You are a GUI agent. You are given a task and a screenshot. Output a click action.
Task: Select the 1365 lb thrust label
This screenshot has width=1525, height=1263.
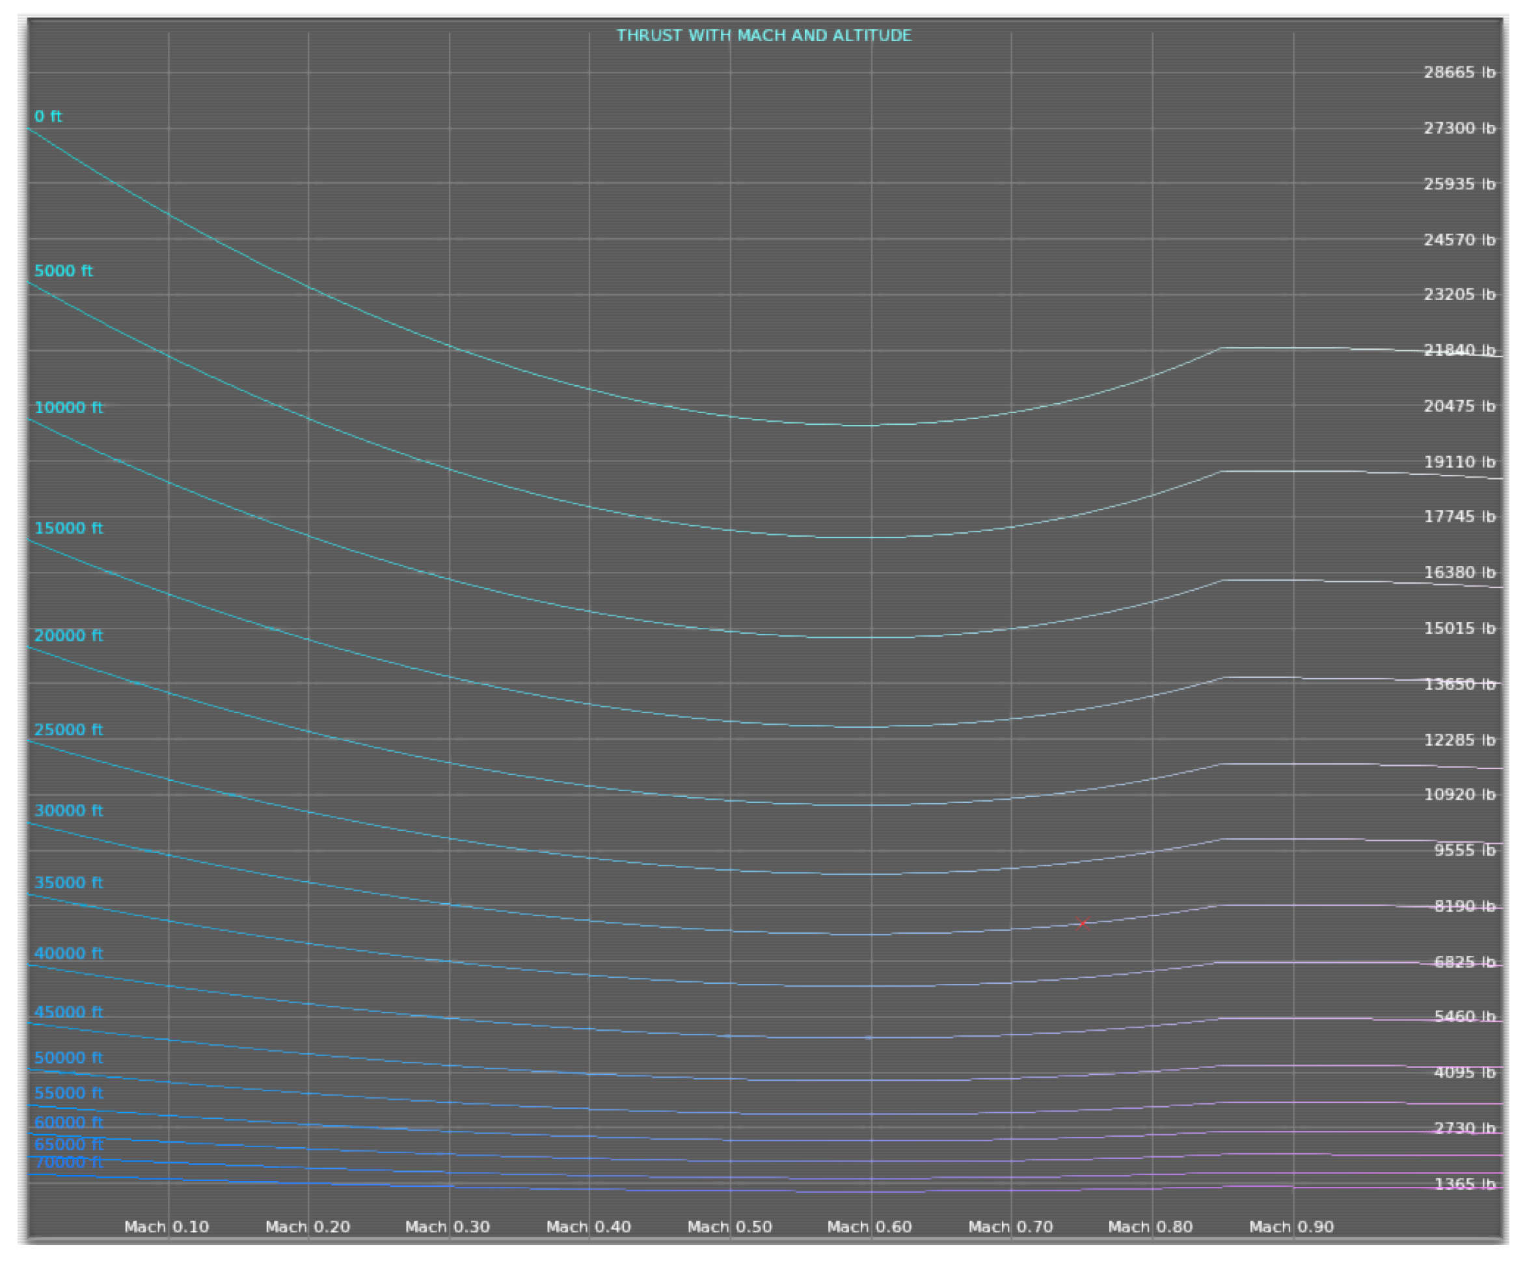(x=1464, y=1184)
